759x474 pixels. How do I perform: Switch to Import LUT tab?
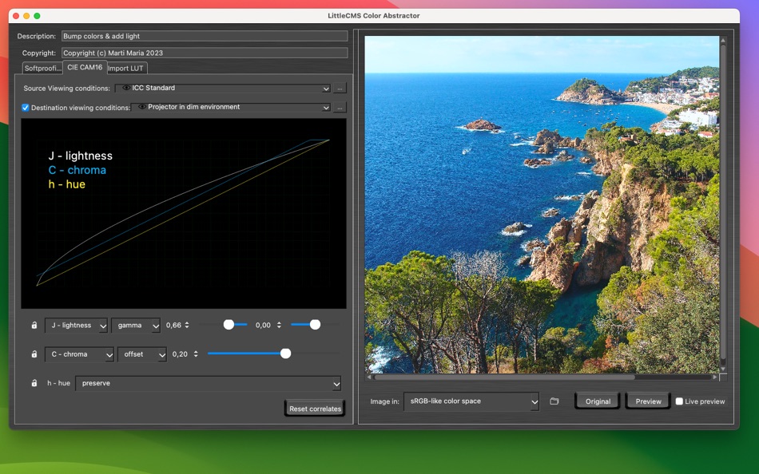click(x=126, y=68)
